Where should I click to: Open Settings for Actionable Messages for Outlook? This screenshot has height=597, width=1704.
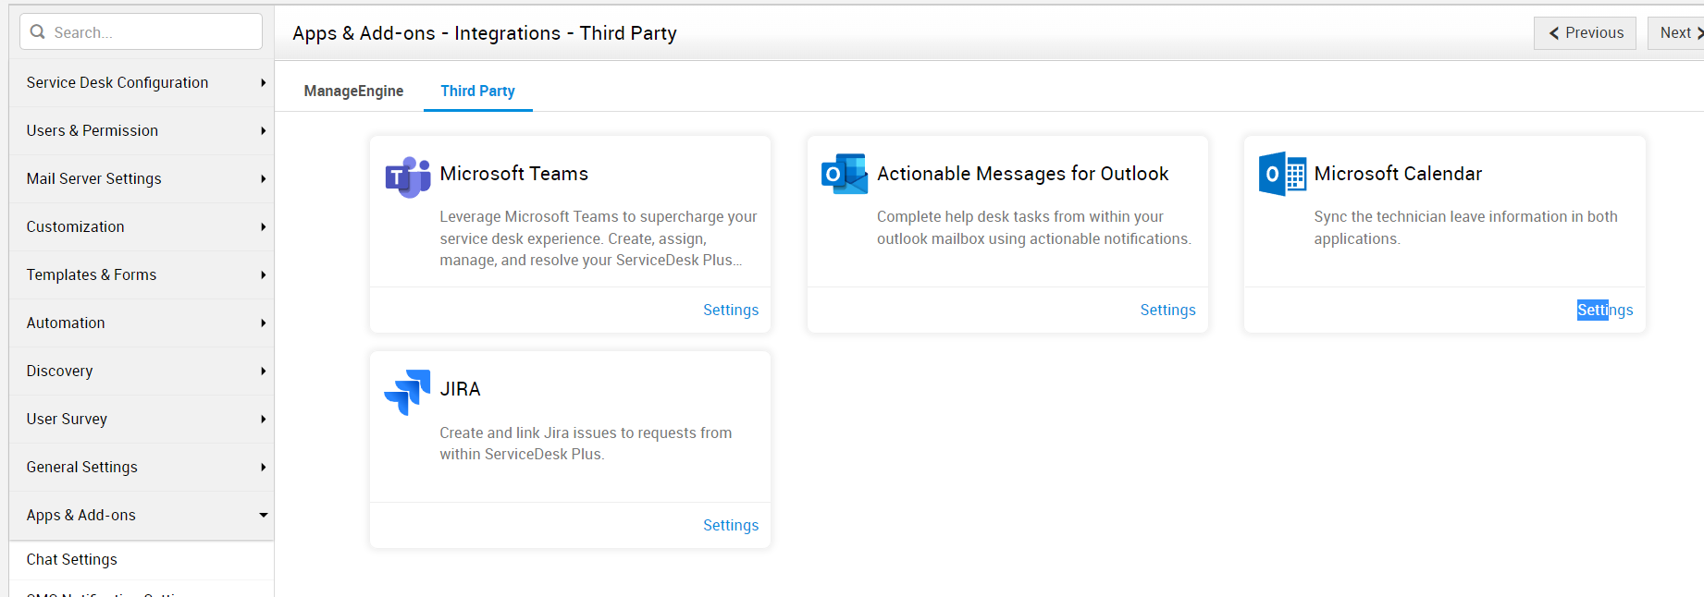click(x=1167, y=311)
